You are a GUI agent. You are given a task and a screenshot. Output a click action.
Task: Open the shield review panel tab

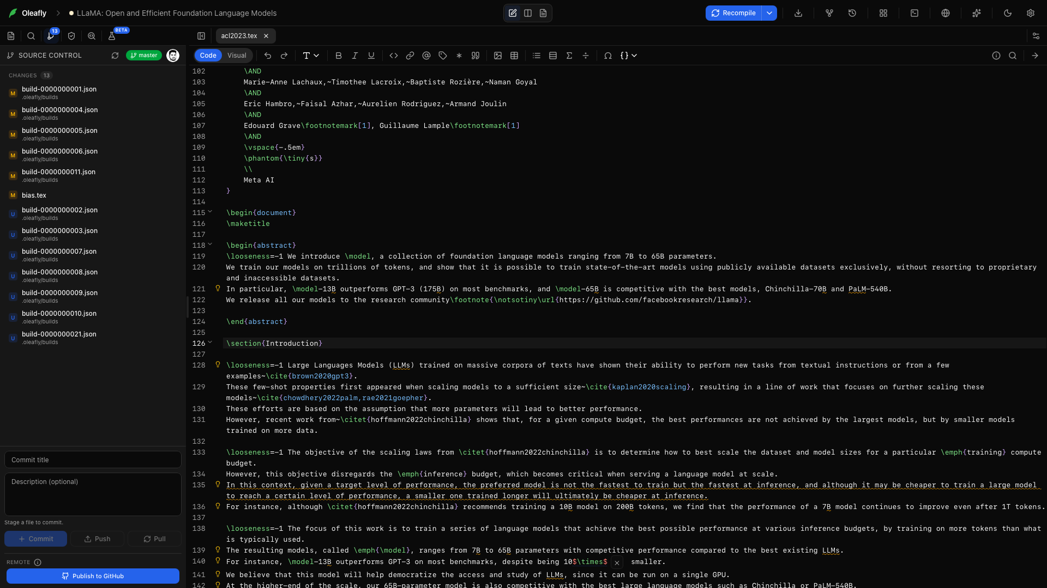point(71,36)
